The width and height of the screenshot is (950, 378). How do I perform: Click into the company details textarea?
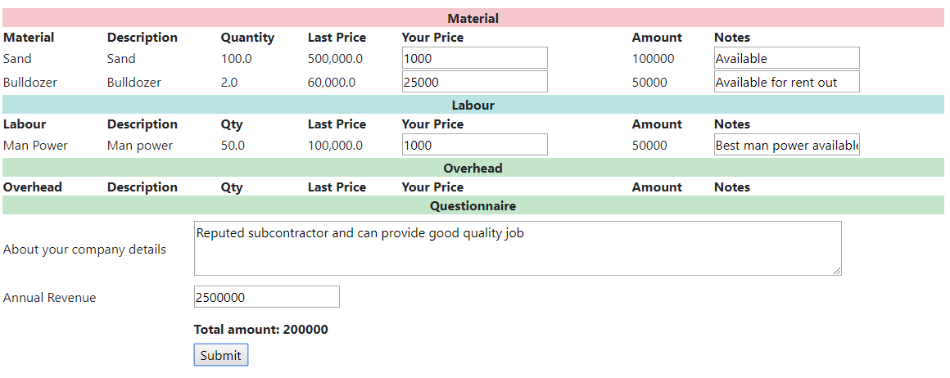pos(518,249)
